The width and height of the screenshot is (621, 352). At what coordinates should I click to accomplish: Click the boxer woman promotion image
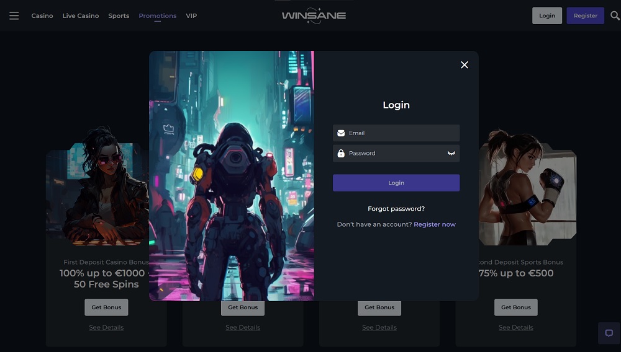[527, 188]
